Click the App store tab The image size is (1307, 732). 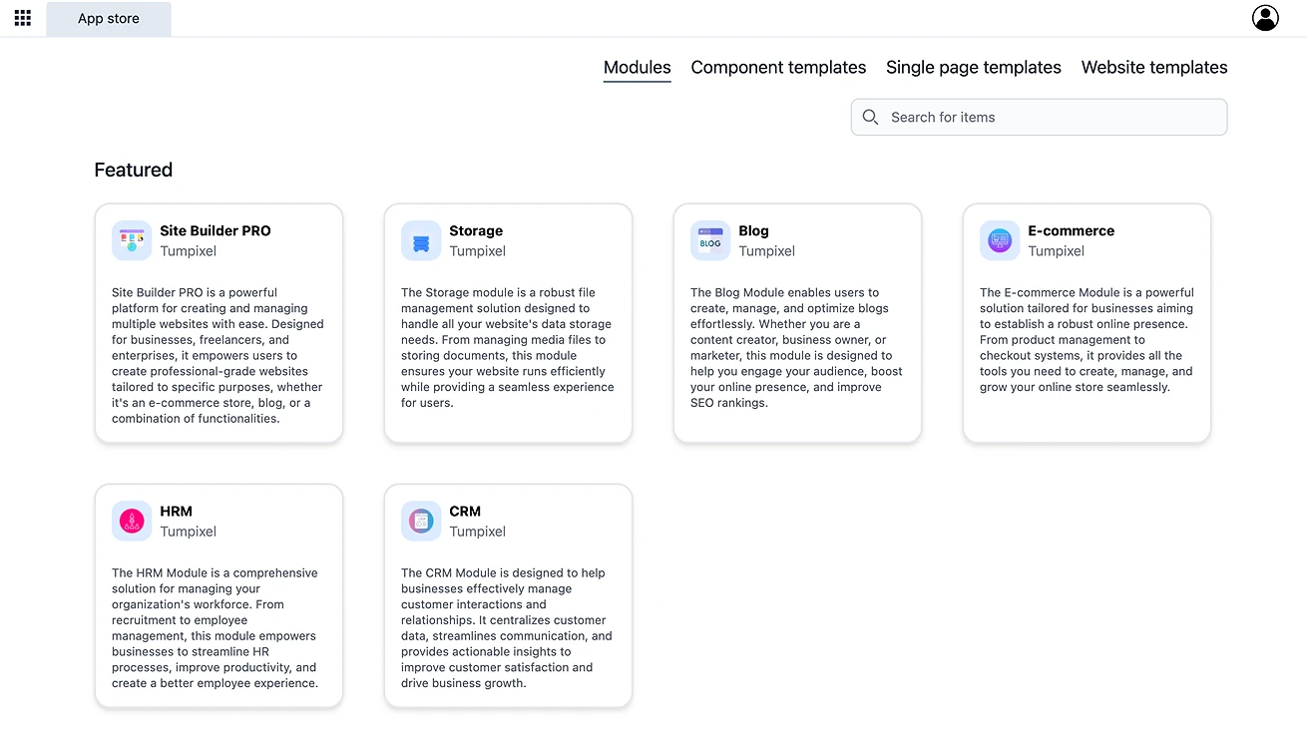click(109, 19)
